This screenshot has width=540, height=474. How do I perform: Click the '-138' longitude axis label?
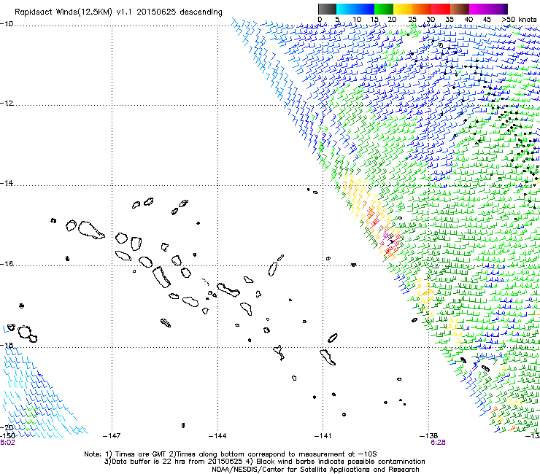tap(429, 436)
